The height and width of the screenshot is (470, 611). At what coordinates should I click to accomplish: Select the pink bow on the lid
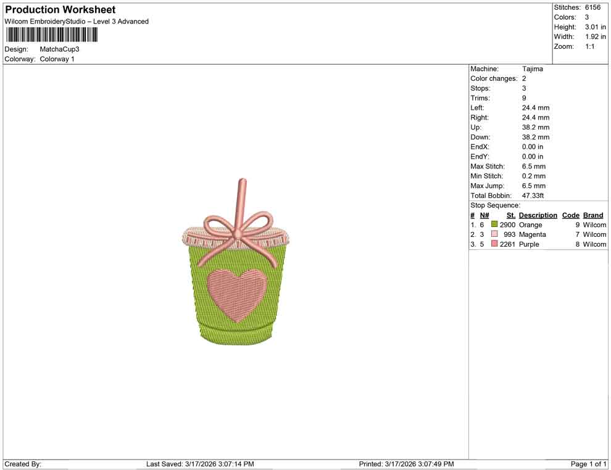(237, 231)
